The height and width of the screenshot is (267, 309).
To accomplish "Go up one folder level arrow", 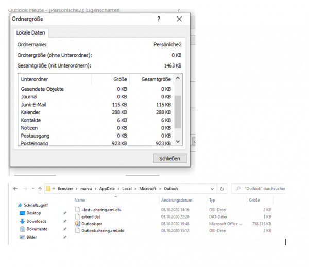I will pyautogui.click(x=40, y=189).
